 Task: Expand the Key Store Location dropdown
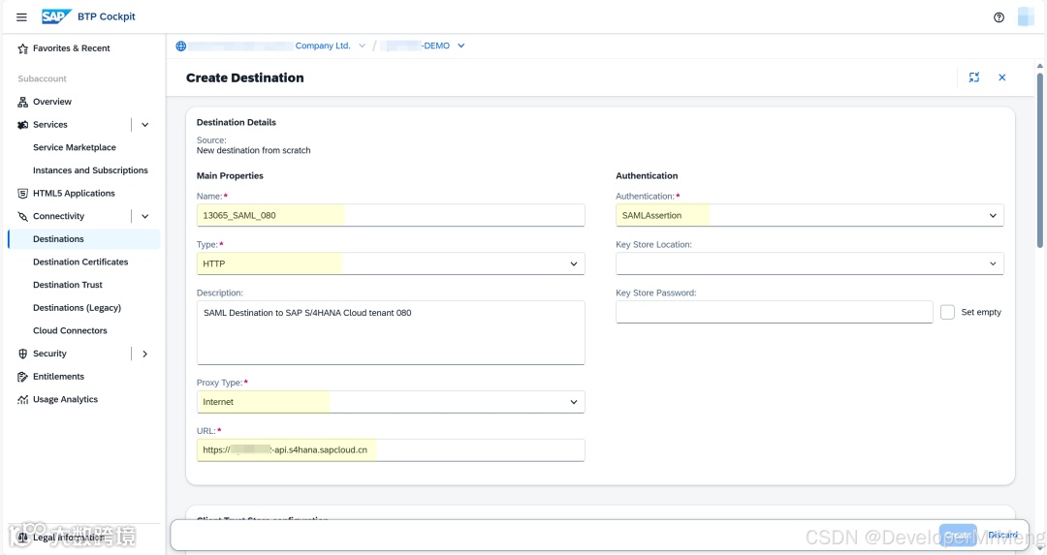tap(993, 263)
